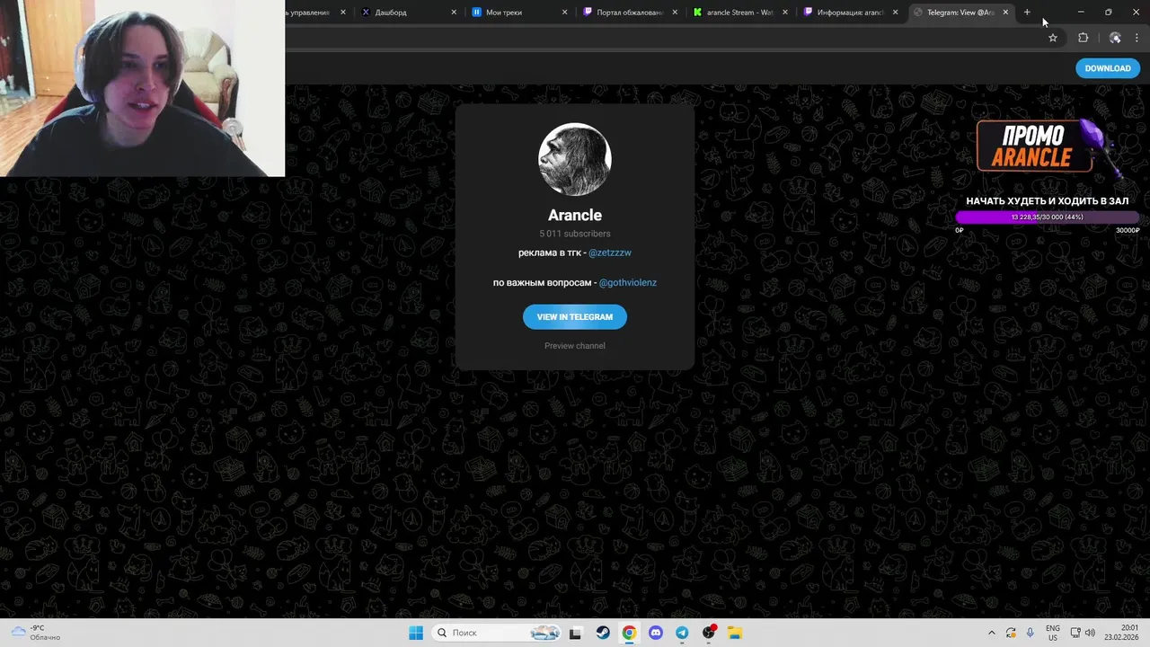Click the Arancle channel name

point(575,215)
